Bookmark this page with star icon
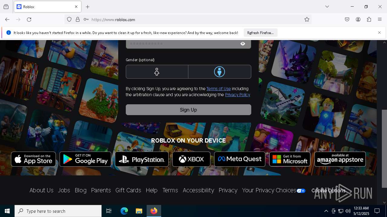This screenshot has height=217, width=387. pos(307,20)
